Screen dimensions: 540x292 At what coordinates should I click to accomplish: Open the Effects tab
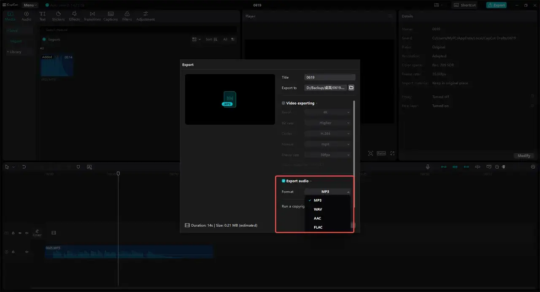[x=74, y=16]
